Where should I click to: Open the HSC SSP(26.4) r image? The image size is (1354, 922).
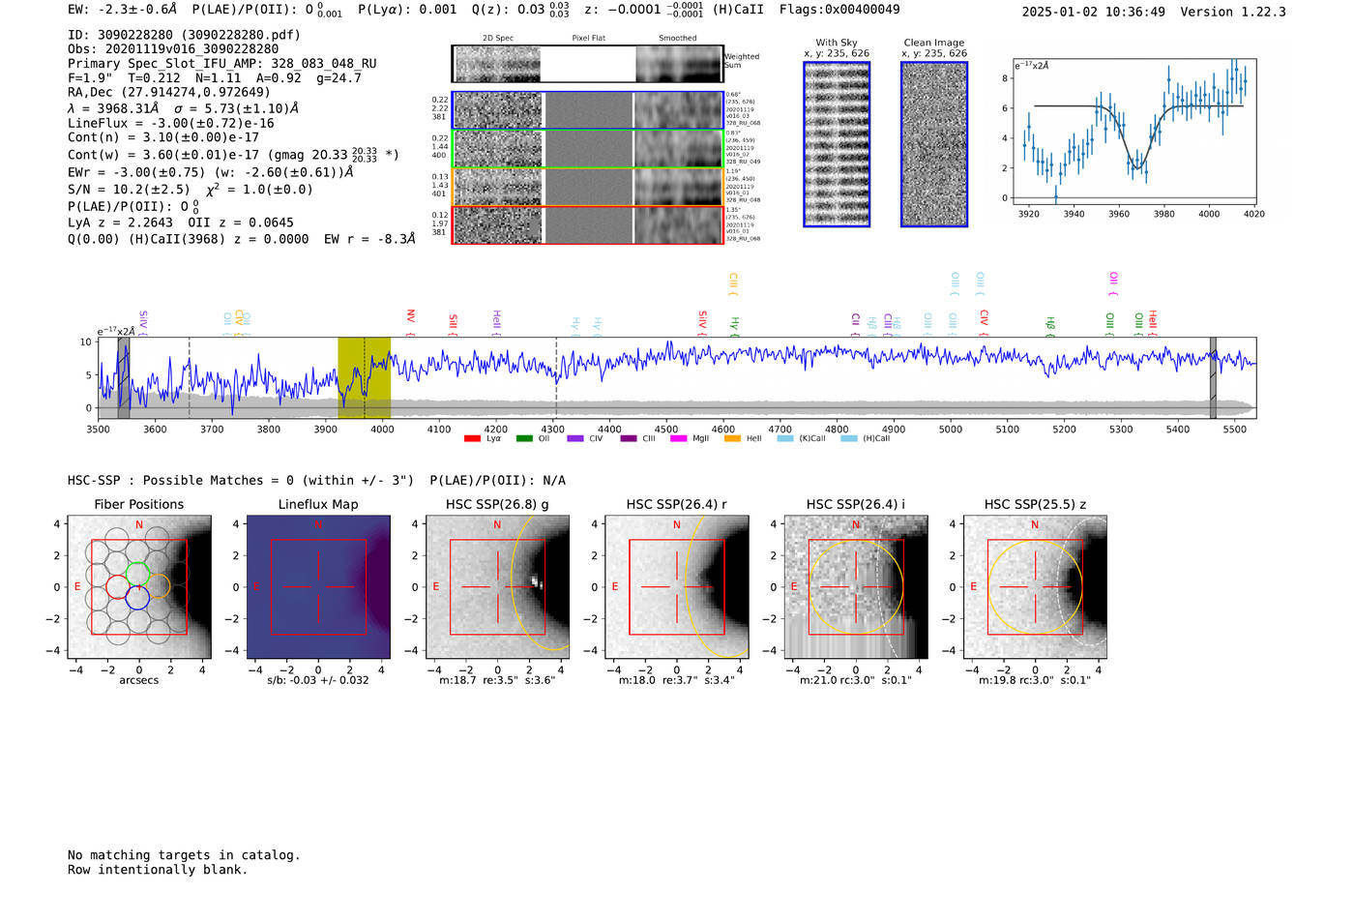(x=676, y=587)
